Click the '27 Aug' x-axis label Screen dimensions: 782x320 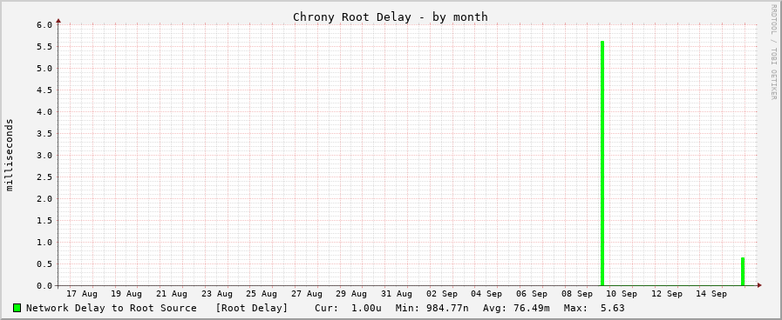(307, 294)
